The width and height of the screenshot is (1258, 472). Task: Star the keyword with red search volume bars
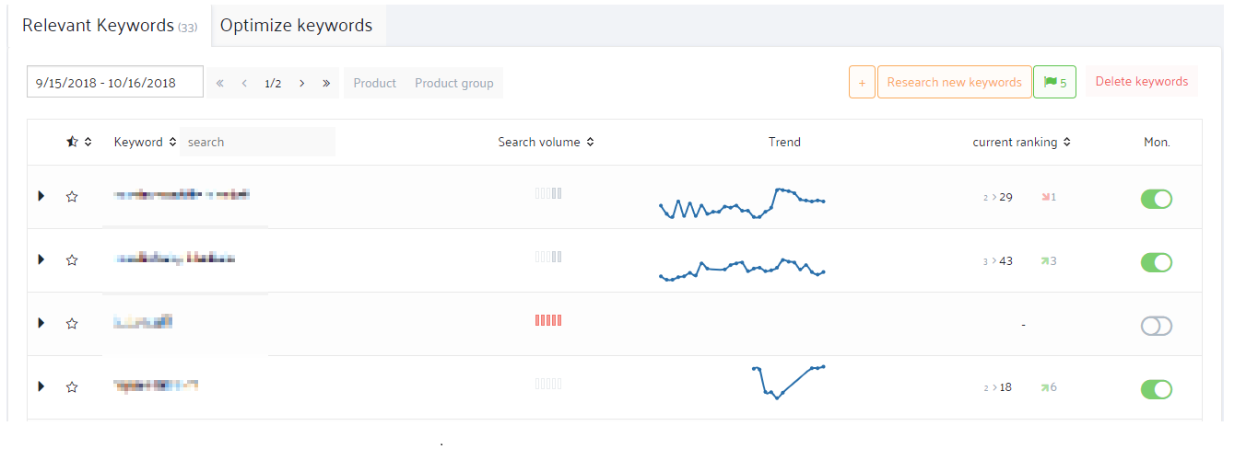72,323
